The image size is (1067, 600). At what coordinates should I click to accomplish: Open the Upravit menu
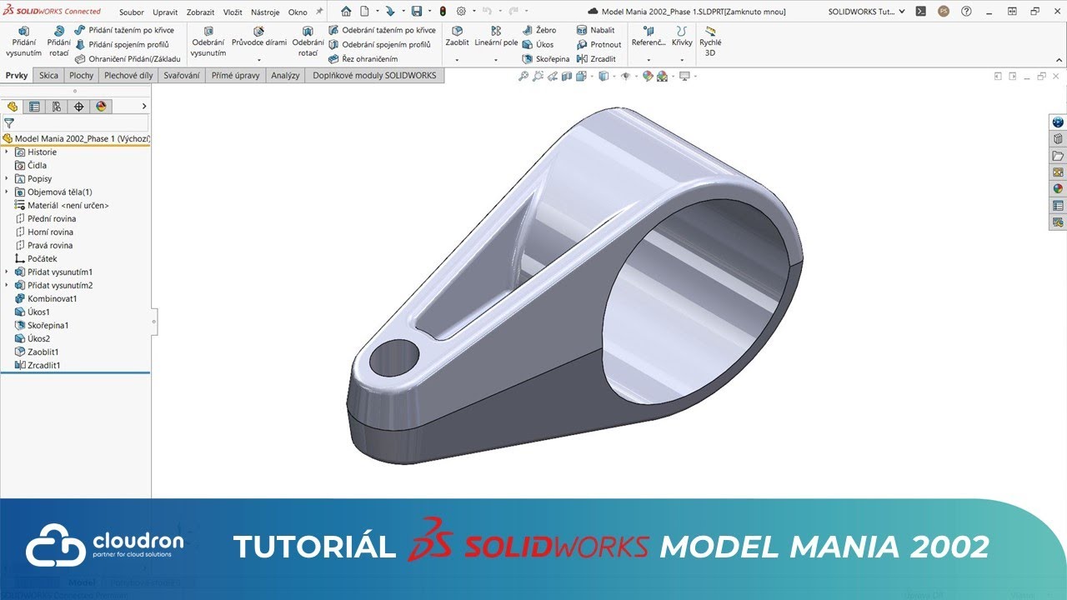(x=165, y=12)
